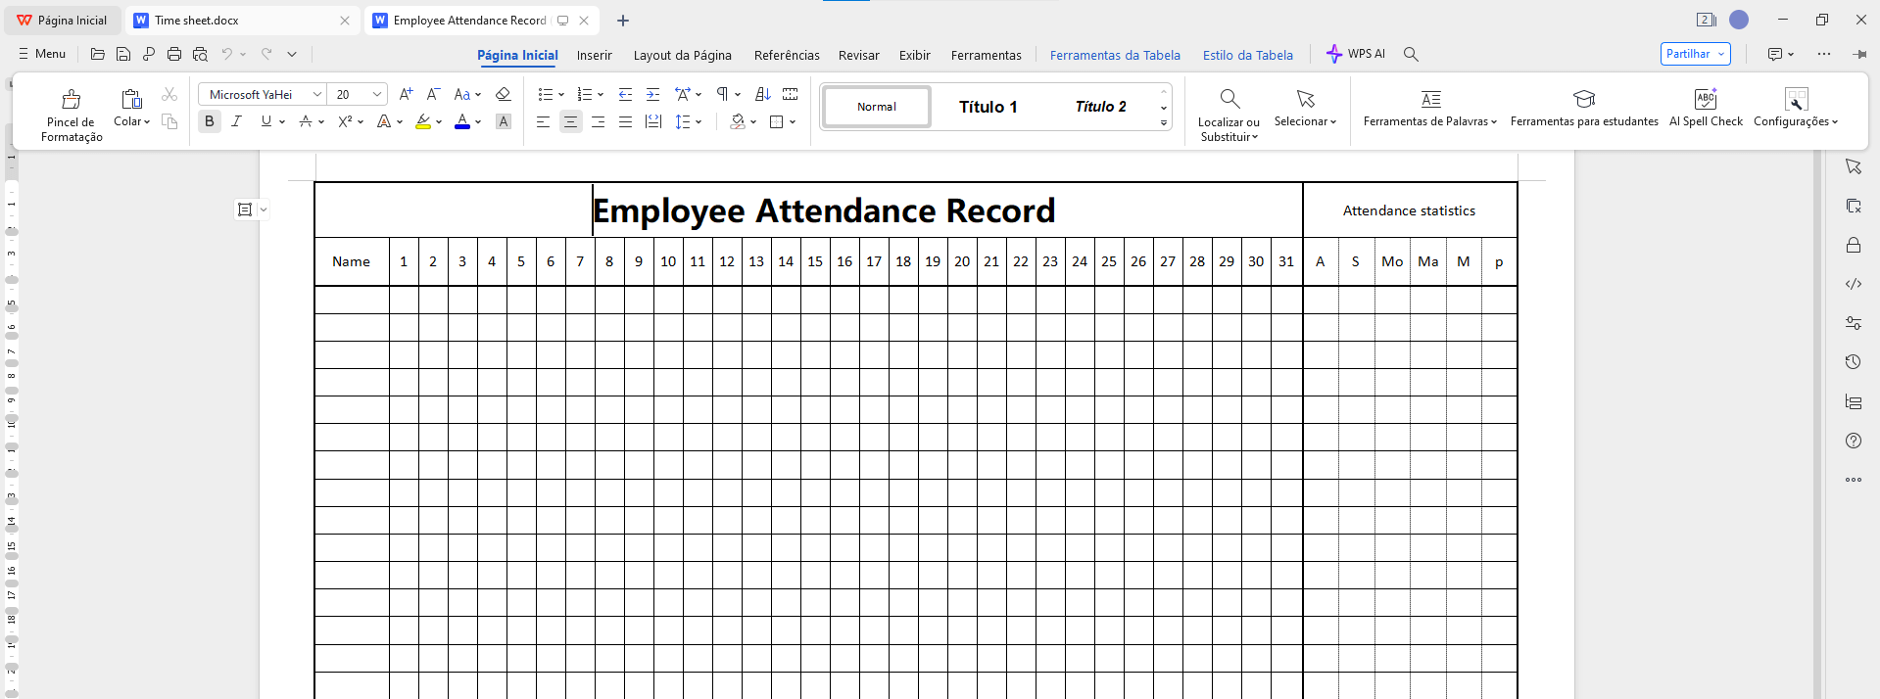Click the Pincel de Formatação format painter
The width and height of the screenshot is (1880, 699).
(72, 115)
